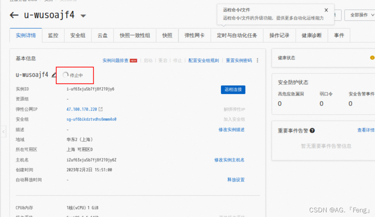This screenshot has height=217, width=375.
Task: Click the disabled 停止 action
Action: click(x=178, y=60)
